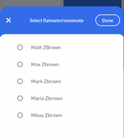This screenshot has height=138, width=124.
Task: Dismiss sheet via dimmed gray backdrop
Action: 31,3
